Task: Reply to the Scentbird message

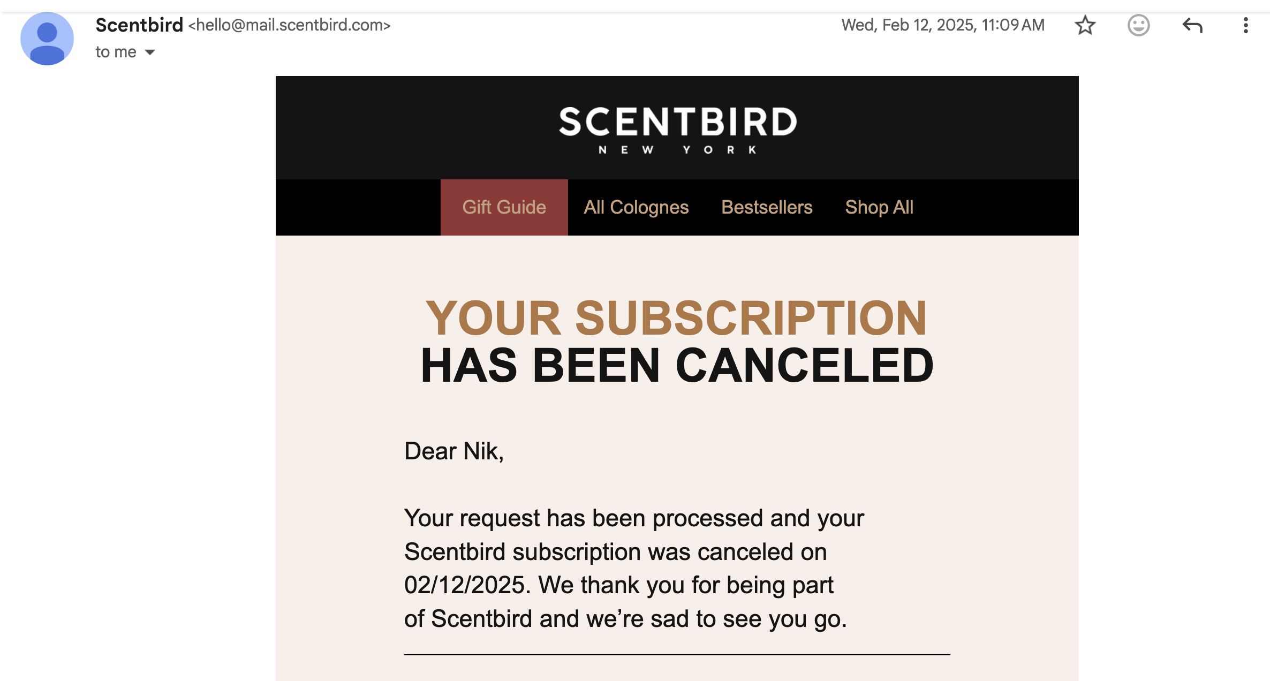Action: click(x=1192, y=25)
